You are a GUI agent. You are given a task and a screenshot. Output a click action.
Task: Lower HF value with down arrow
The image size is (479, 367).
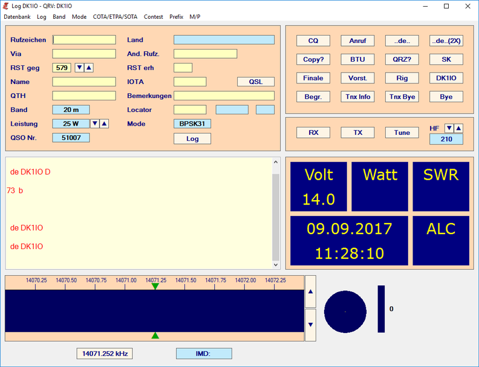tap(449, 128)
